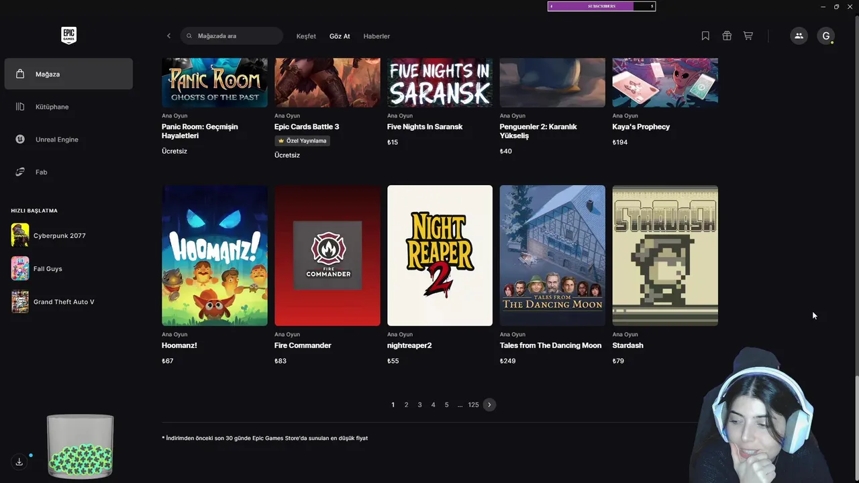Click the Stardash ₺79 price
This screenshot has height=483, width=859.
618,361
